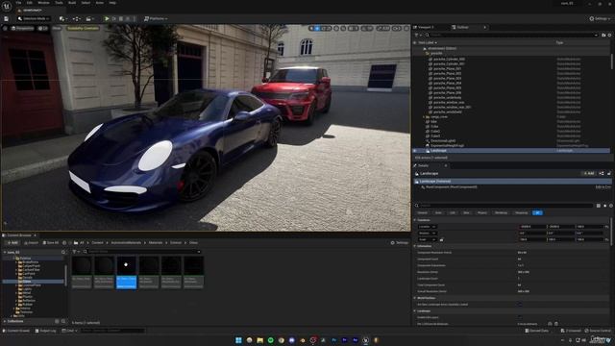Open the Platforms dropdown
This screenshot has height=346, width=615.
(x=156, y=18)
